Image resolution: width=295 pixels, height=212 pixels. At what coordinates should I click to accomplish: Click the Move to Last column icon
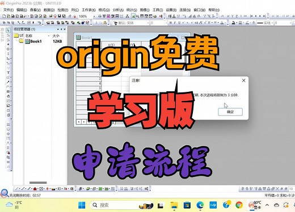coord(264,16)
